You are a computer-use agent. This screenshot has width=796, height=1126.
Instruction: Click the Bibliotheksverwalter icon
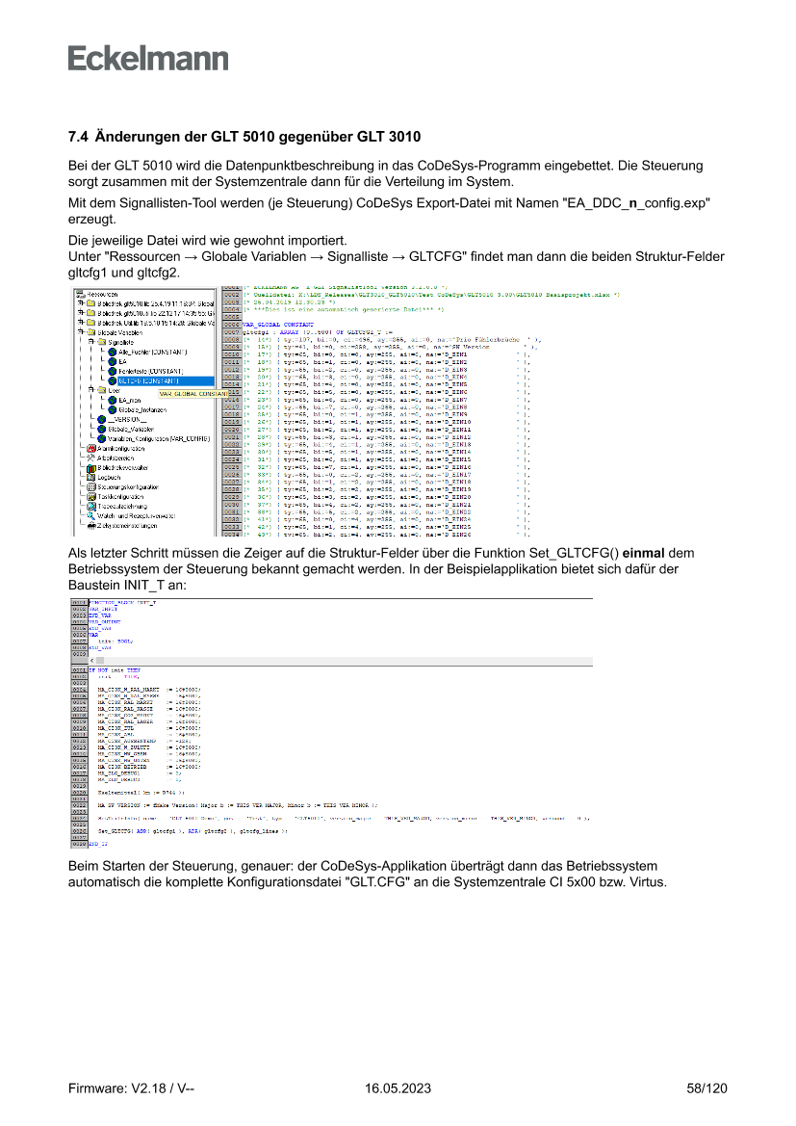[x=90, y=467]
